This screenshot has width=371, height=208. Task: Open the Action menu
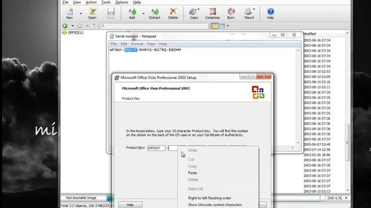pyautogui.click(x=91, y=2)
